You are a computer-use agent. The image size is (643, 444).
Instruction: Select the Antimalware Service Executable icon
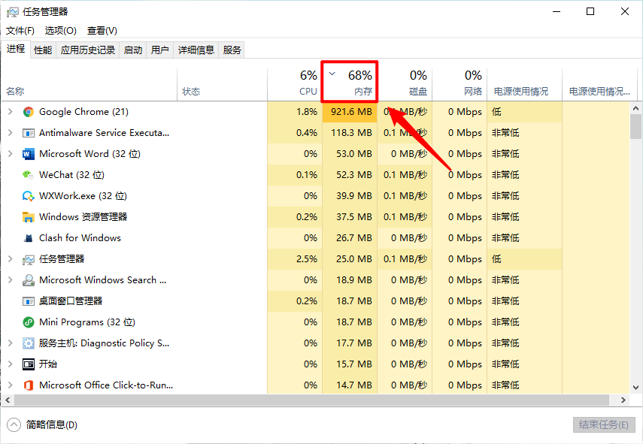29,132
